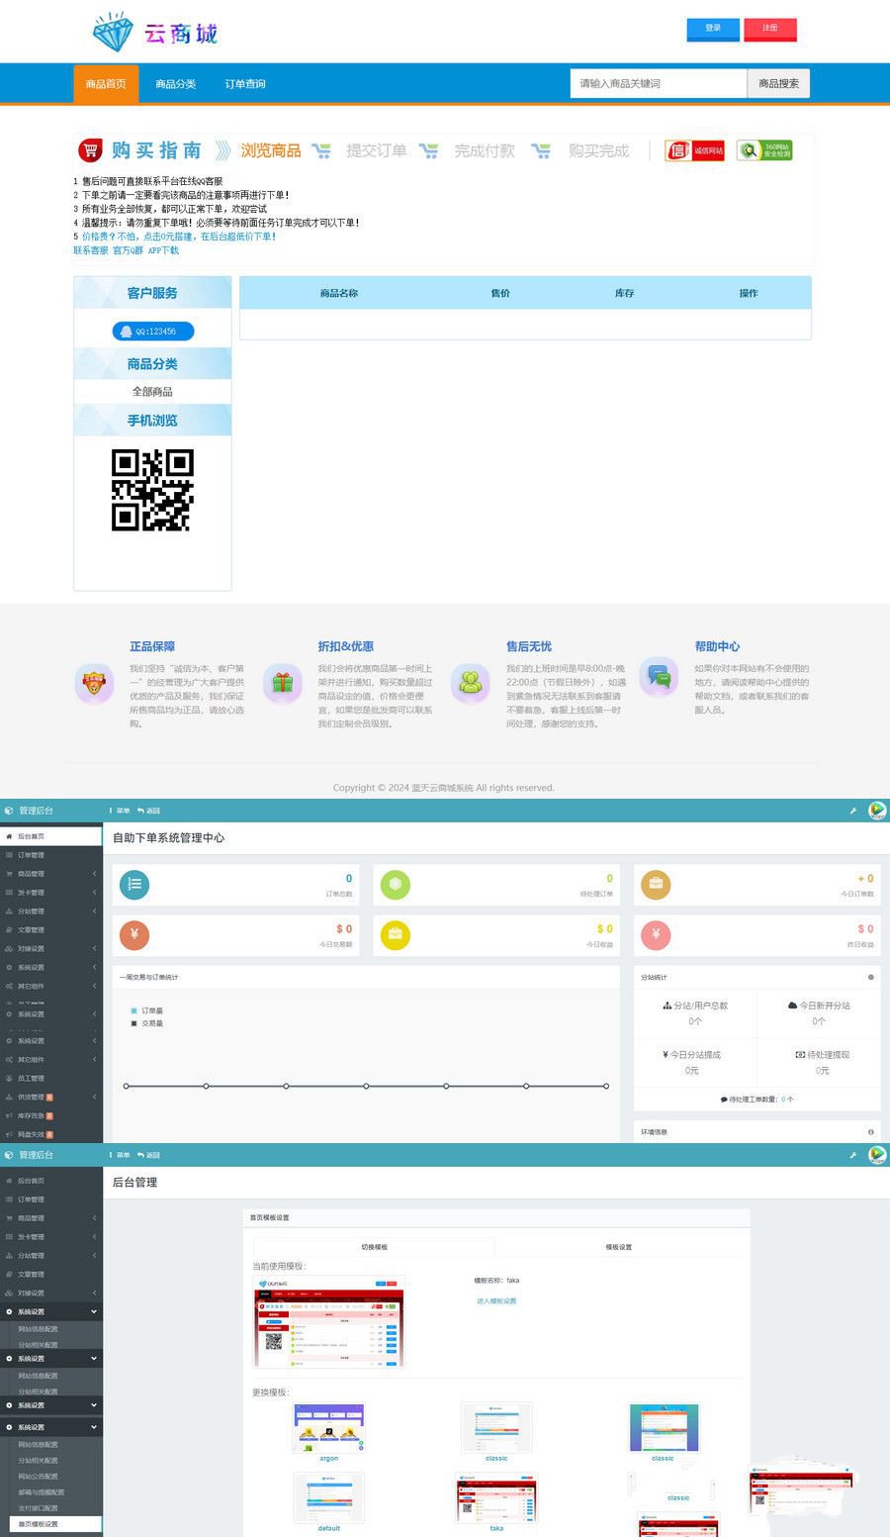Screen dimensions: 890x1537
Task: Click the orange yen icon for 今日交易额
Action: click(134, 935)
